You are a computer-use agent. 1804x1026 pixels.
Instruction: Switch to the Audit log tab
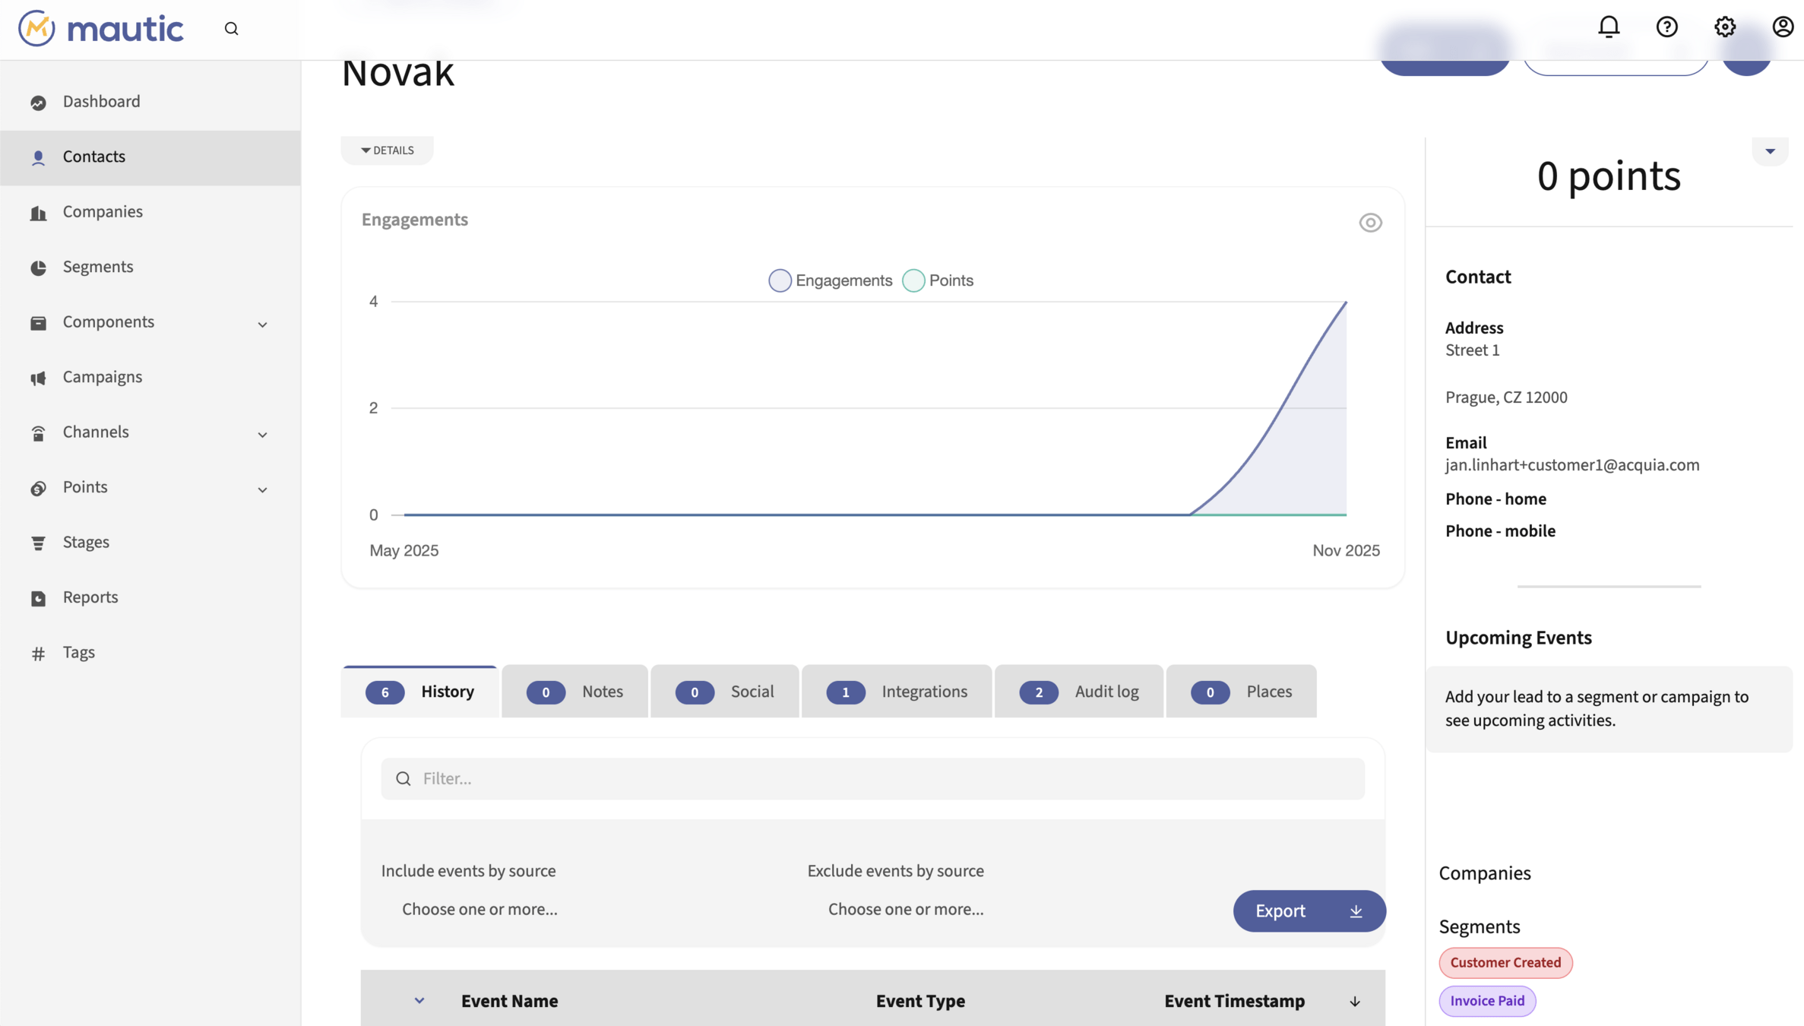coord(1078,692)
